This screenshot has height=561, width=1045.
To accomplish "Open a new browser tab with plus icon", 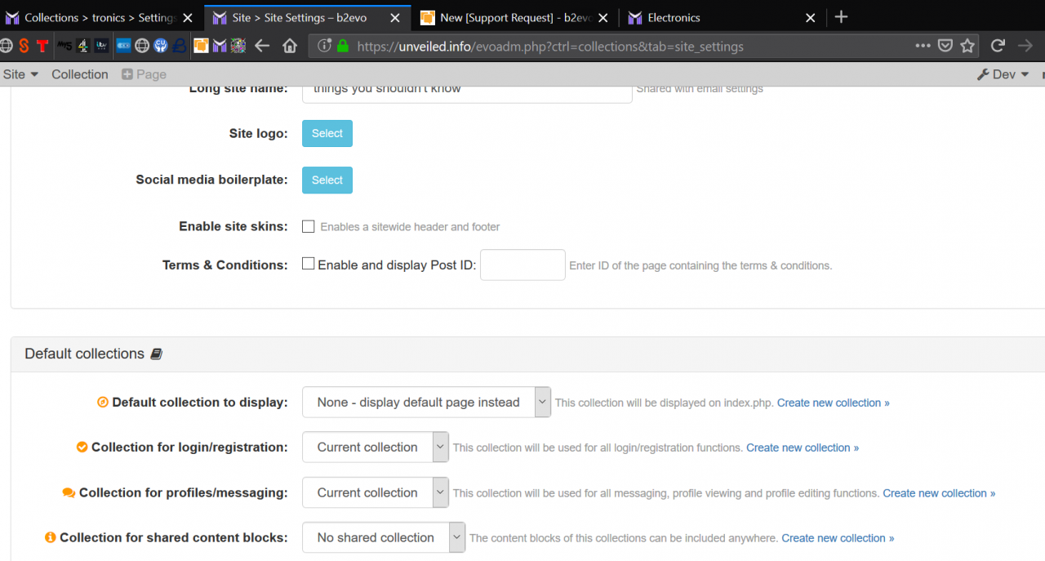I will [842, 17].
